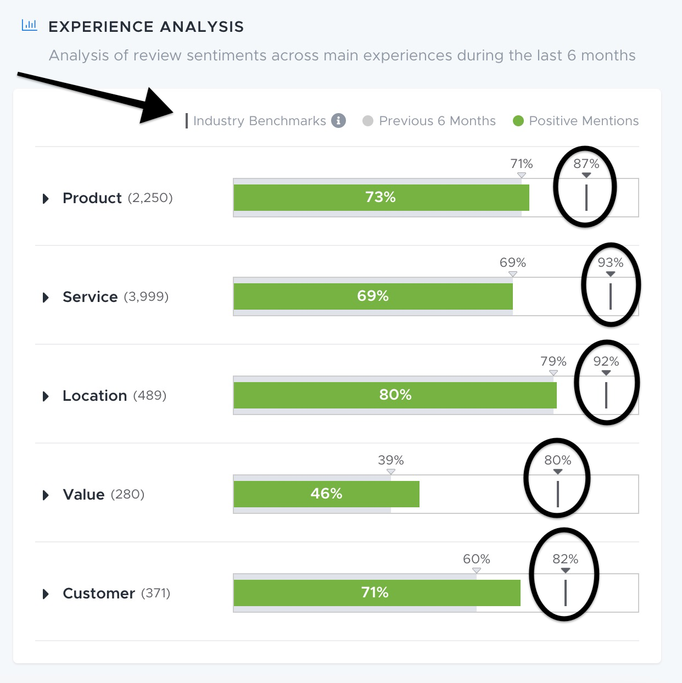This screenshot has width=682, height=683.
Task: Expand the Customer row arrow
Action: [46, 594]
